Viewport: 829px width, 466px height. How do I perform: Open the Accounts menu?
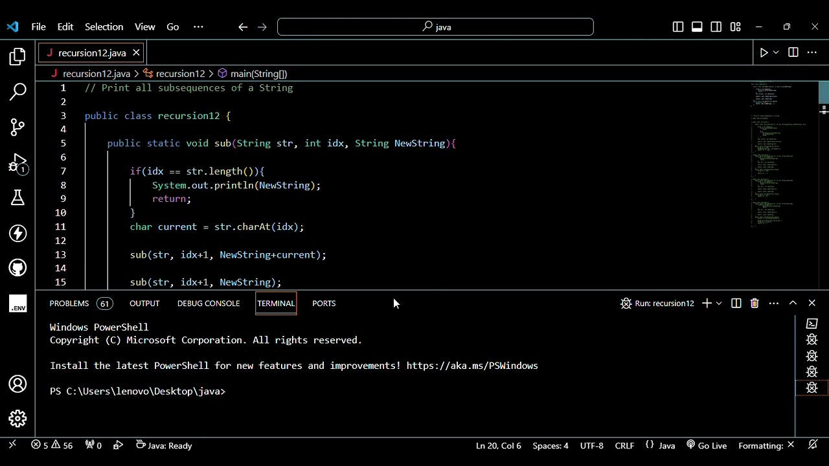17,384
